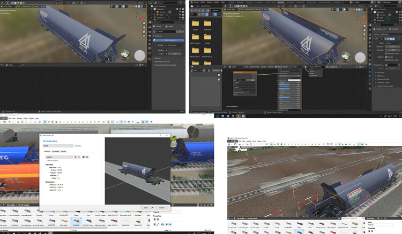Open Plugins menu in bottom-left 3D Train Studio

tap(32, 119)
